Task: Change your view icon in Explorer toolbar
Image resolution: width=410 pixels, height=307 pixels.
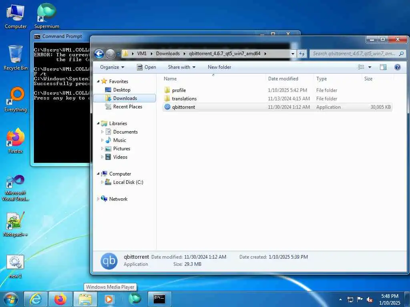Action: click(361, 67)
